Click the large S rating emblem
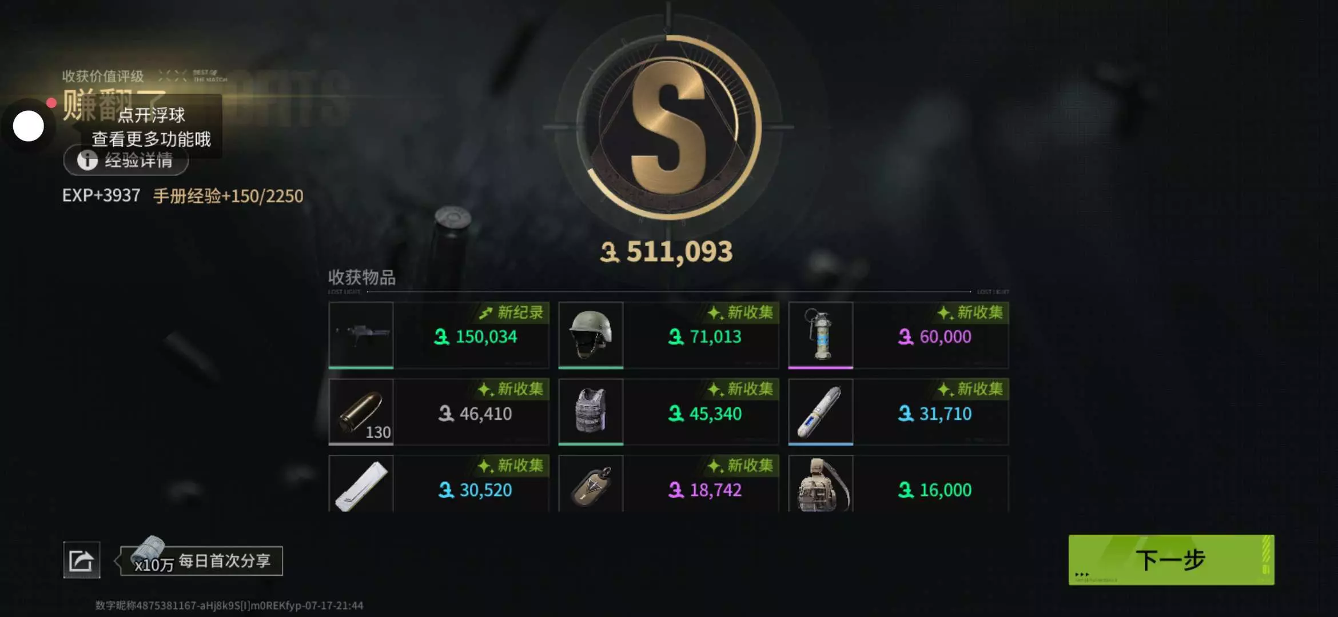 [x=668, y=126]
